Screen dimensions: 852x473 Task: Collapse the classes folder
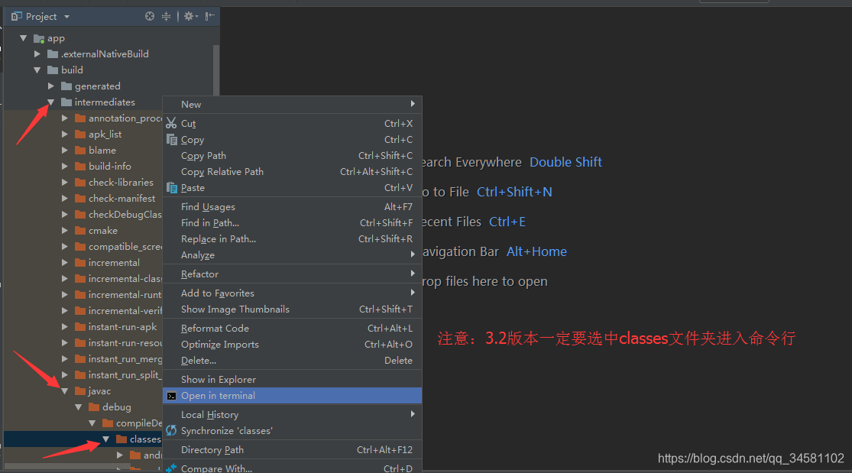tap(106, 439)
